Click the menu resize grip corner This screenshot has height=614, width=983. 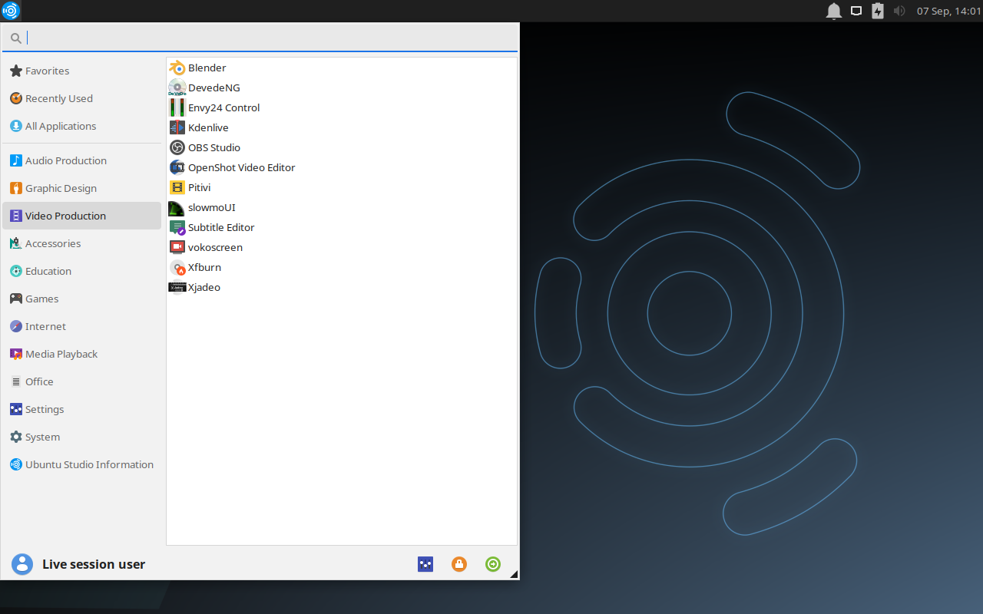click(x=514, y=574)
